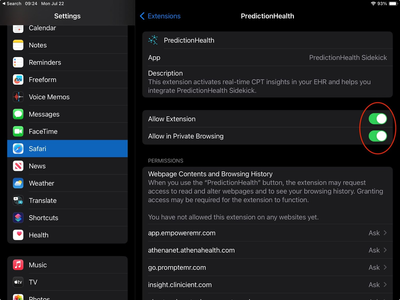This screenshot has width=400, height=300.
Task: Open the Apple TV icon
Action: 18,282
